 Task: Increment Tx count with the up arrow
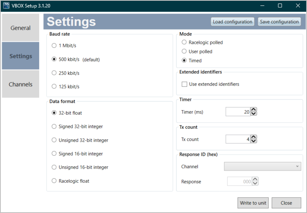tap(254, 137)
